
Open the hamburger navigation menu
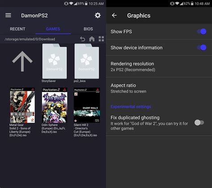(8, 15)
